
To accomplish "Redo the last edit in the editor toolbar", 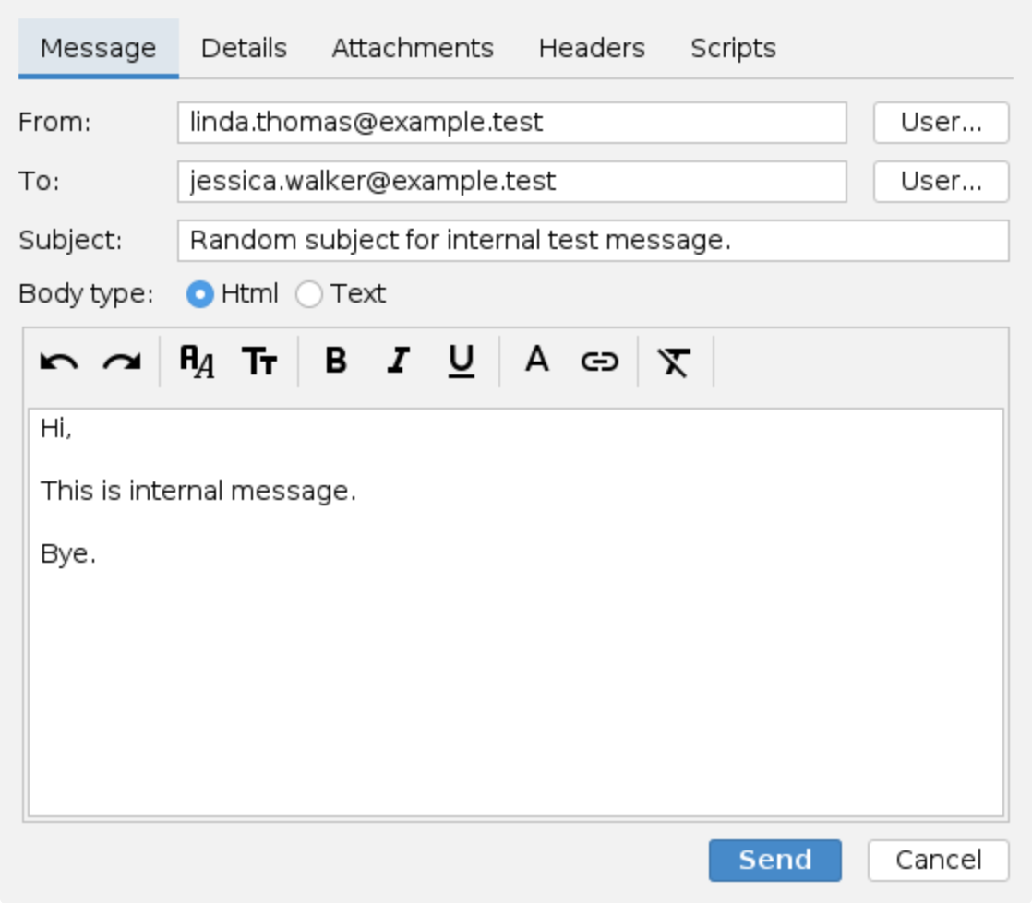I will (x=123, y=362).
